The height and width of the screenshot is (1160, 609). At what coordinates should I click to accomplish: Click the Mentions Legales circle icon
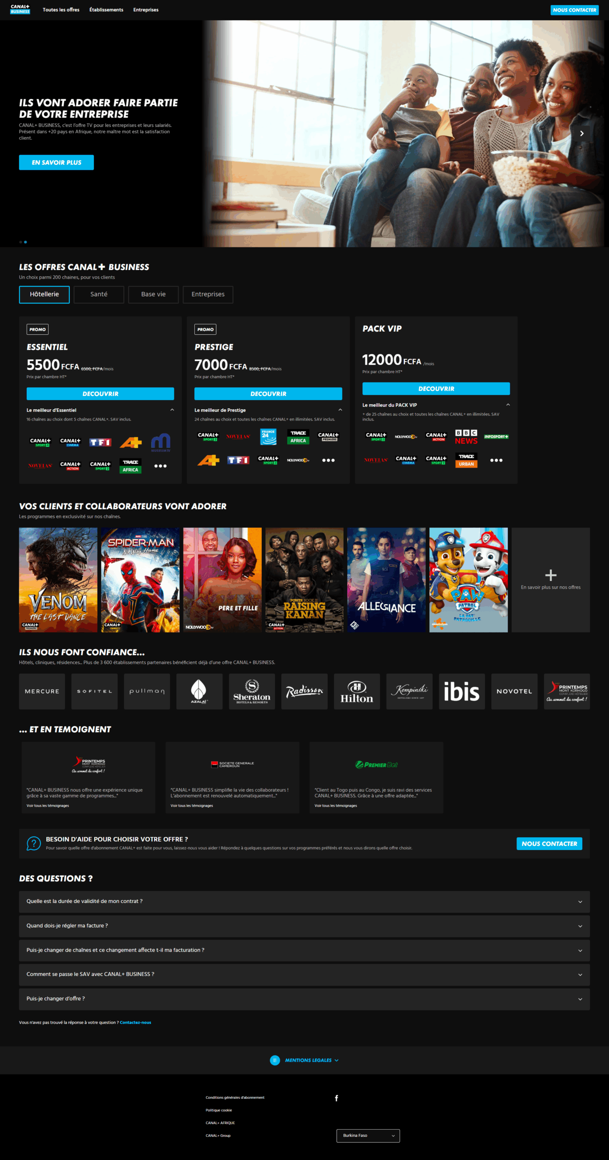275,1060
